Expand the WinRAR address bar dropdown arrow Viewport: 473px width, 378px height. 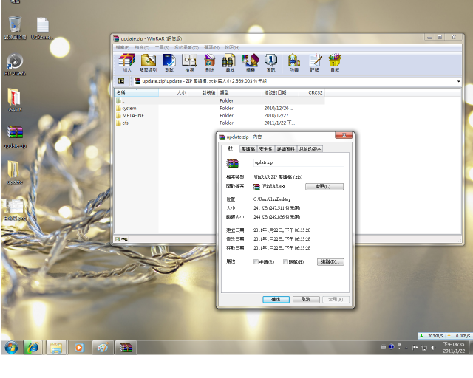pyautogui.click(x=458, y=81)
